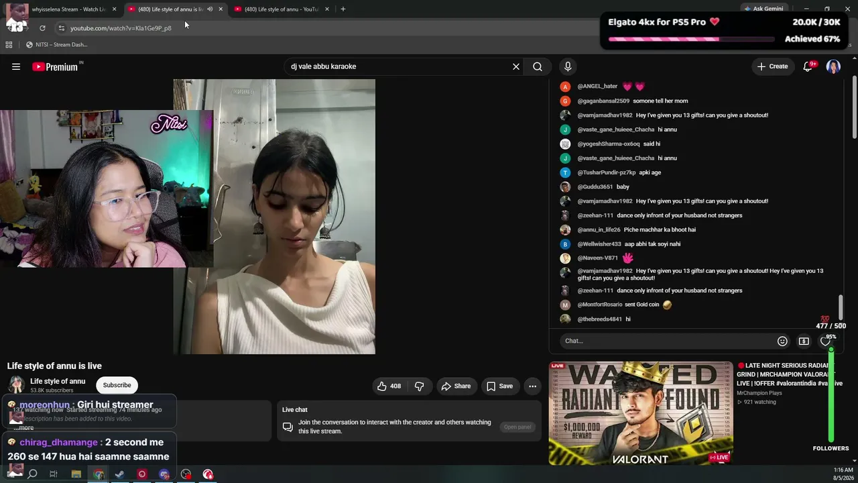Screen dimensions: 858x483
Task: Visit the MrChampion Plays channel
Action: (759, 393)
